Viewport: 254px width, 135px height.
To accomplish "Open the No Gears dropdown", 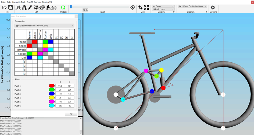I will tap(163, 6).
